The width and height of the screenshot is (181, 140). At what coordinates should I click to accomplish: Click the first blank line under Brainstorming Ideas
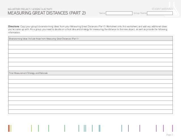[x=90, y=43]
